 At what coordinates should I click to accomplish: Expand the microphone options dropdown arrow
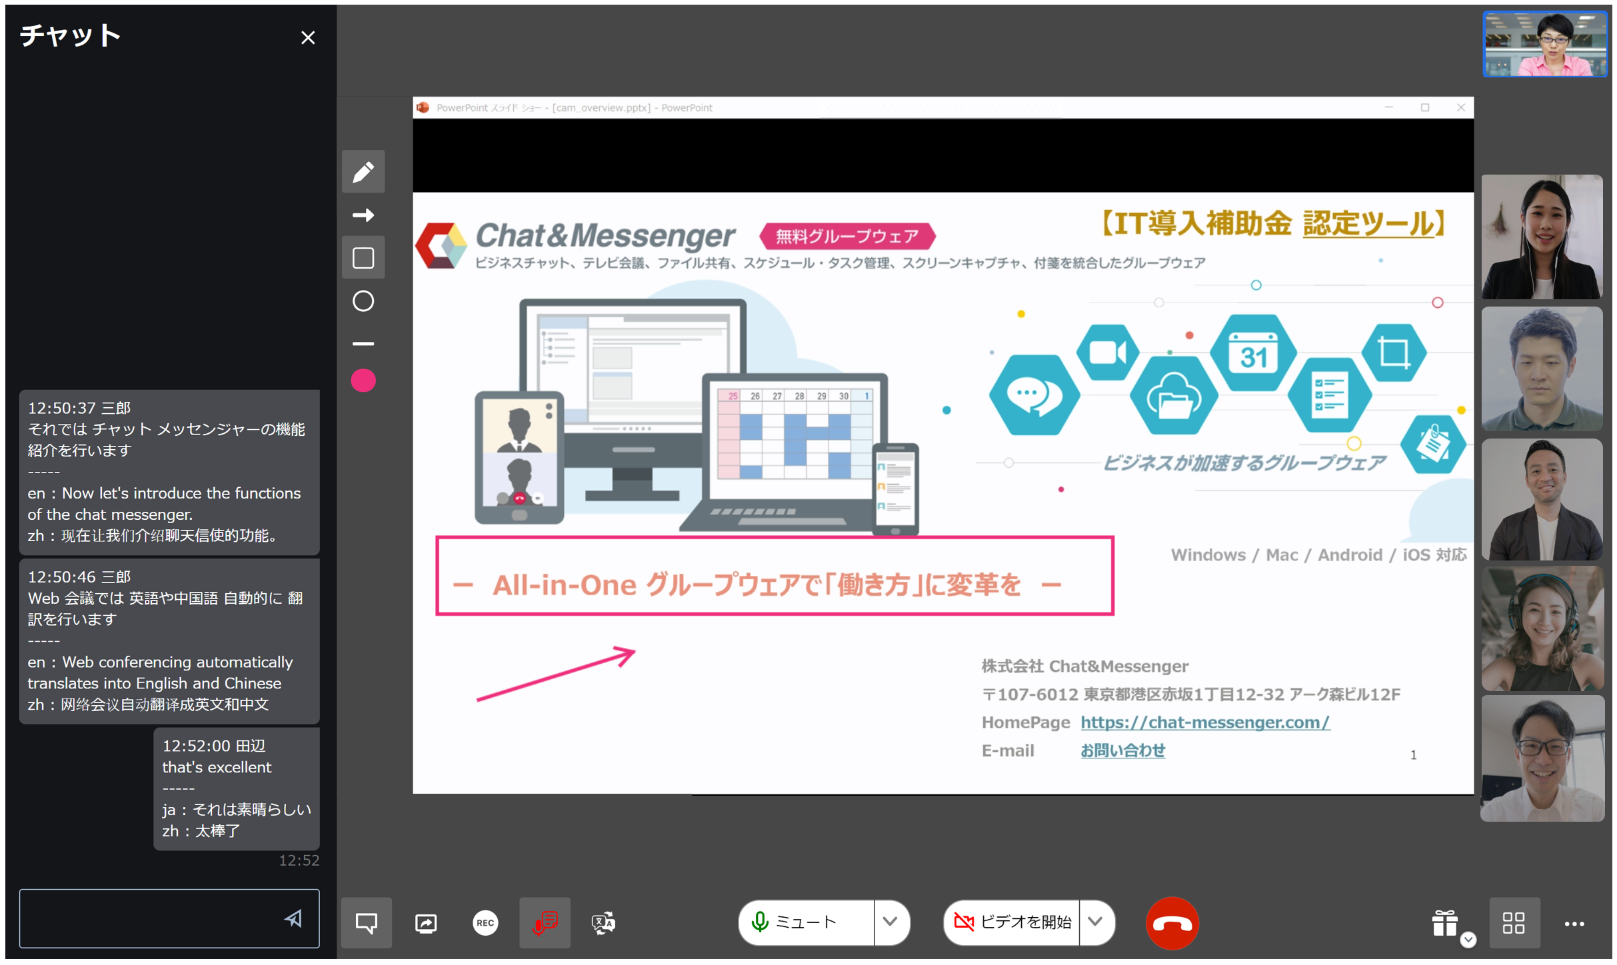click(890, 922)
